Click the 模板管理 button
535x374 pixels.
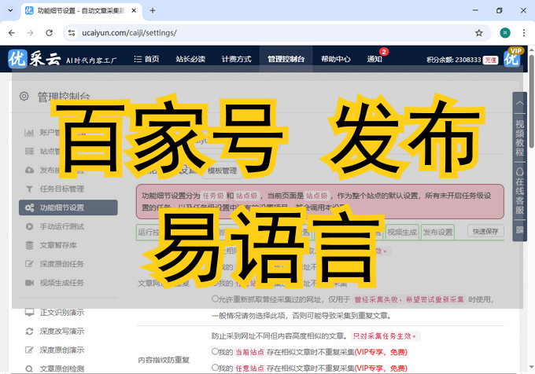click(x=222, y=170)
